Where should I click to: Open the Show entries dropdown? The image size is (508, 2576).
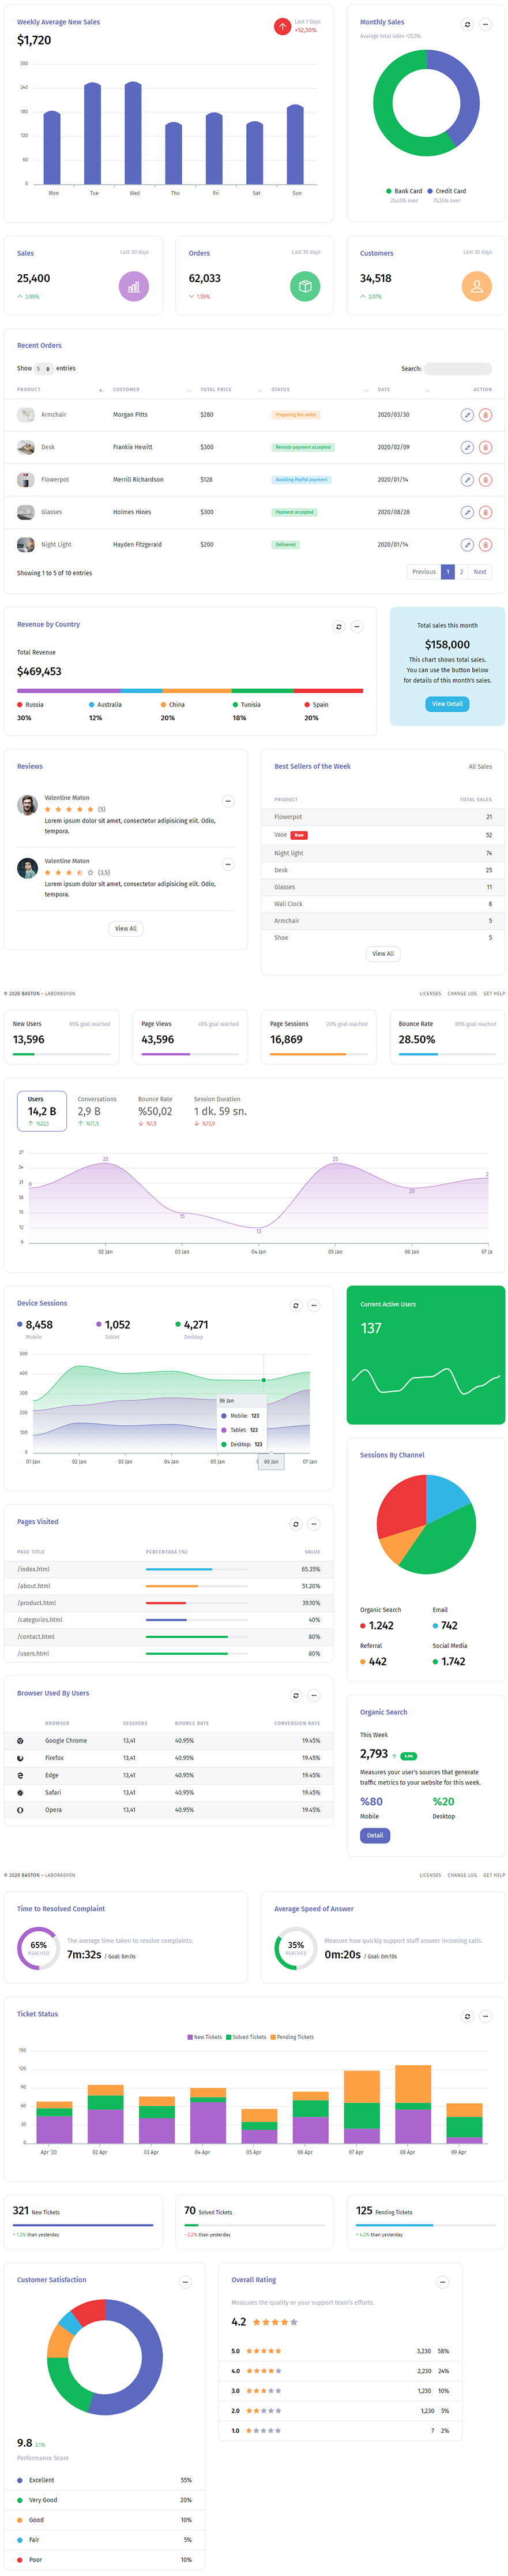[44, 369]
